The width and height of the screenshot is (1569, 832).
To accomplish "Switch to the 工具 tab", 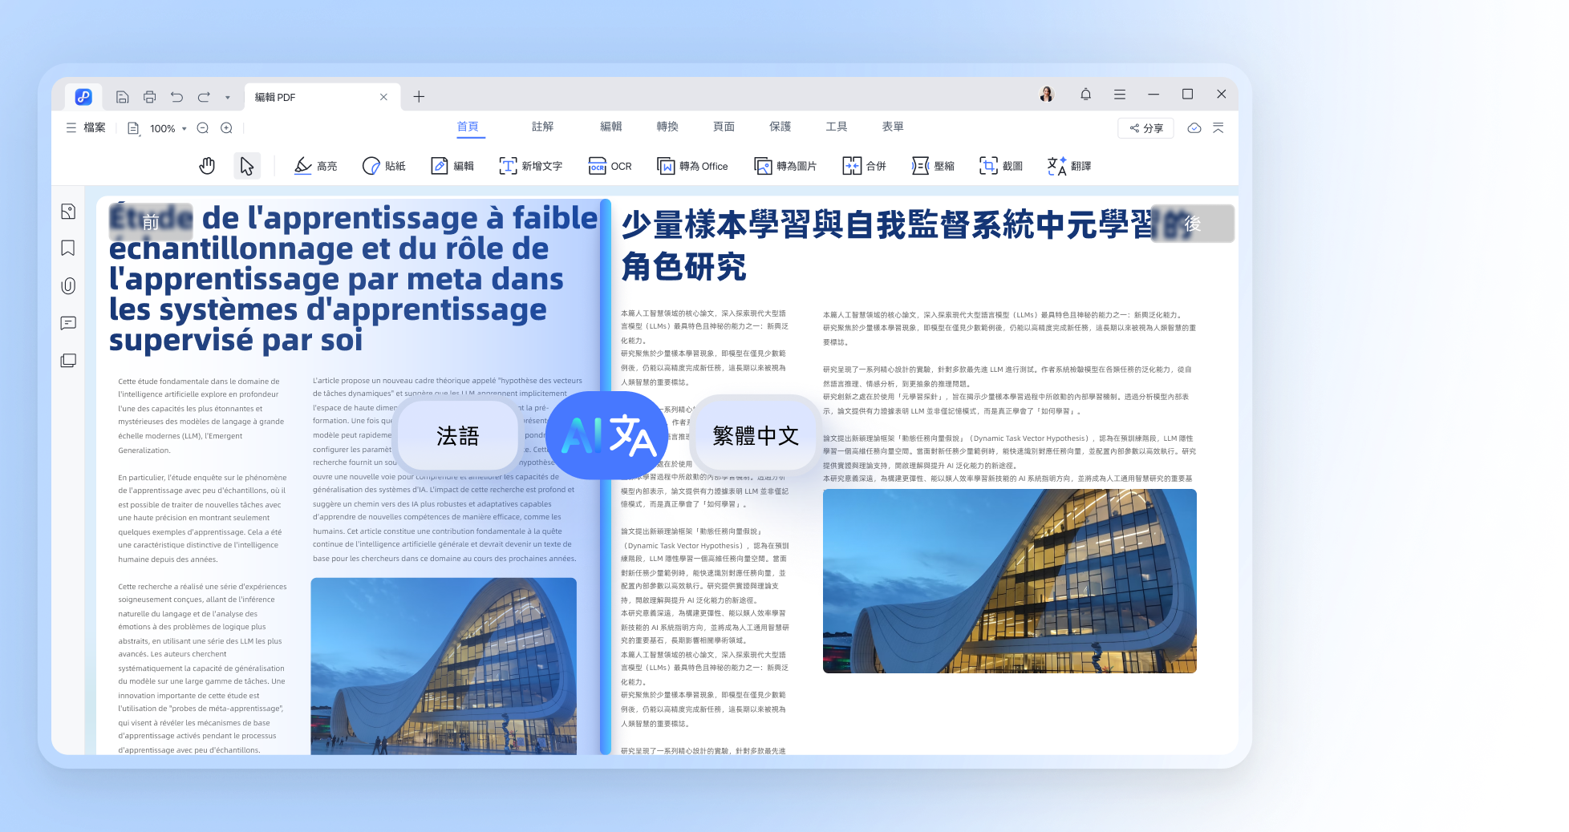I will [x=837, y=127].
